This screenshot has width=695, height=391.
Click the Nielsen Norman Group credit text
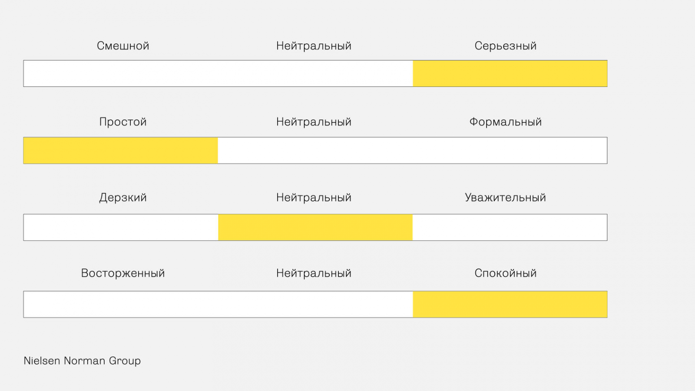coord(82,361)
